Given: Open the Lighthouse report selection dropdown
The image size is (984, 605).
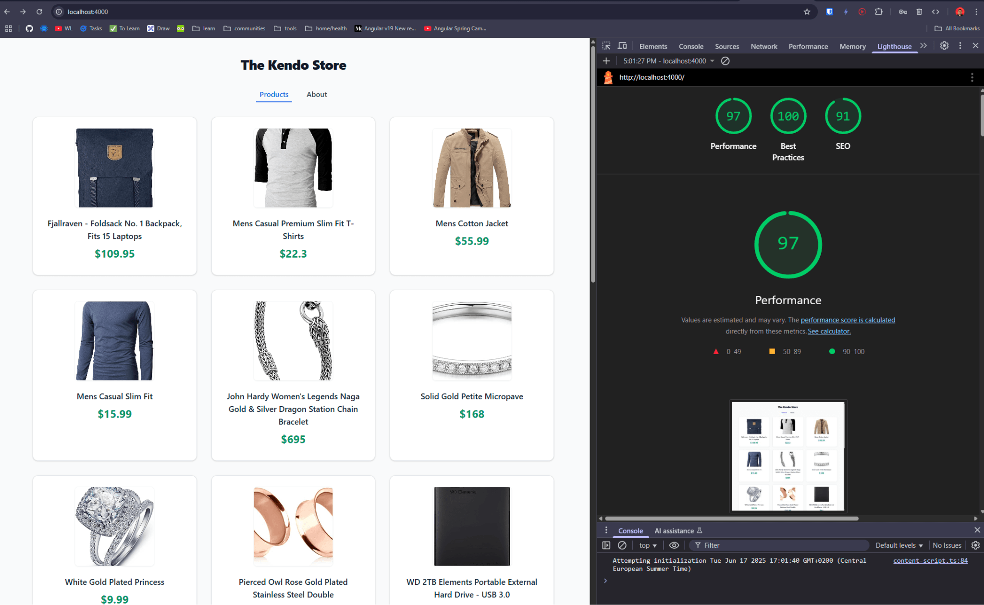Looking at the screenshot, I should 669,61.
